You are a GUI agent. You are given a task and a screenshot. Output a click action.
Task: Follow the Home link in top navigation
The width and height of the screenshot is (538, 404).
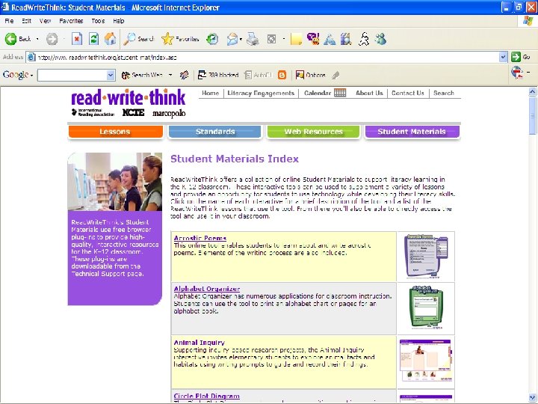(210, 93)
